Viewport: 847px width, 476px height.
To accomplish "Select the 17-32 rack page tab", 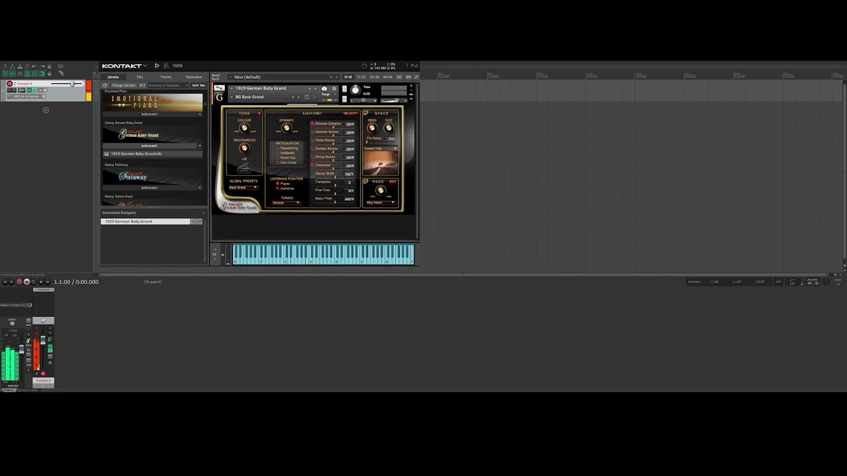I will pos(361,77).
